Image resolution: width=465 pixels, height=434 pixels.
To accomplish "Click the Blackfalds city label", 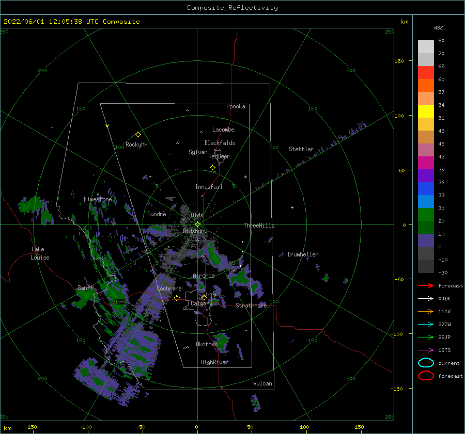I will click(x=220, y=143).
